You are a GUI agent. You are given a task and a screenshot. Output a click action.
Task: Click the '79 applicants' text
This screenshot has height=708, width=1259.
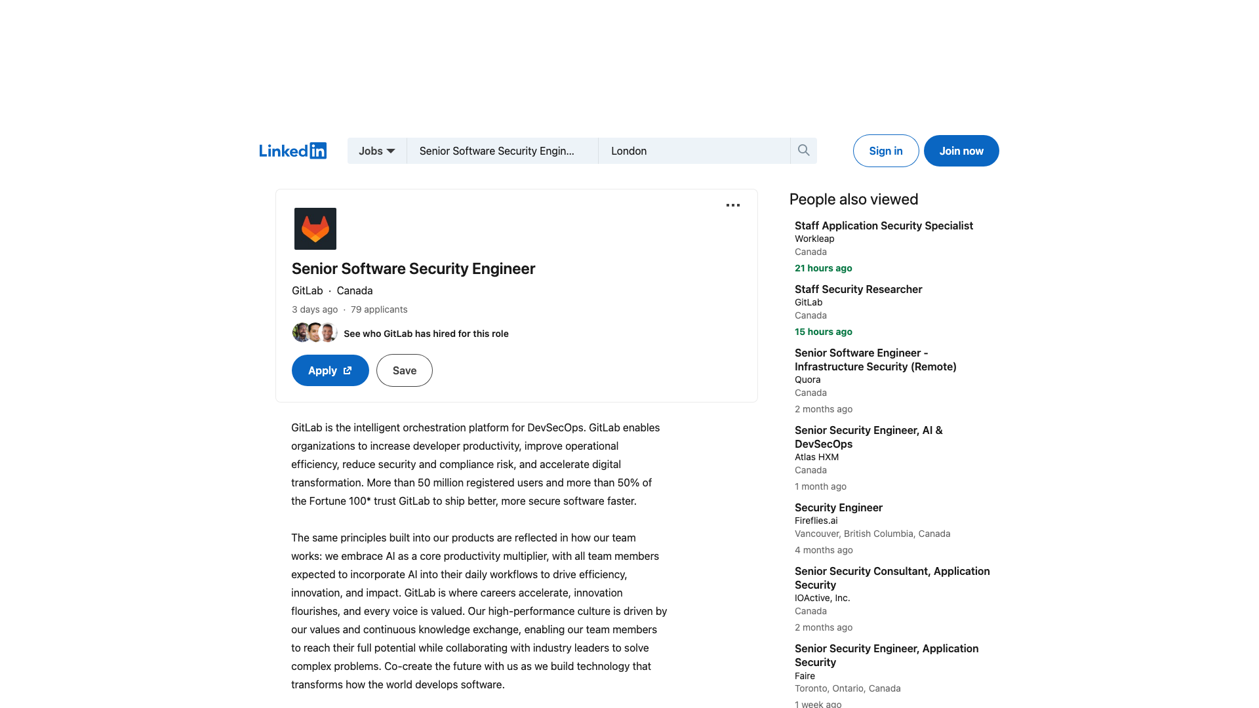pos(379,309)
